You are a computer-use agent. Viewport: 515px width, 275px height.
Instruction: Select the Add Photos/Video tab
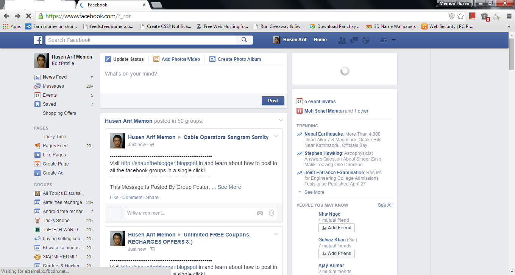coord(177,59)
